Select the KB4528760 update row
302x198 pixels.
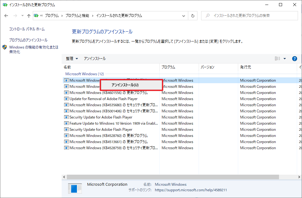click(182, 136)
